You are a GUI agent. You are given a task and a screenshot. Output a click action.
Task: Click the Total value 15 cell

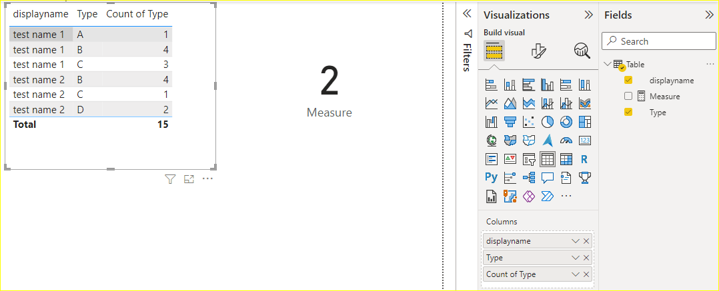163,125
